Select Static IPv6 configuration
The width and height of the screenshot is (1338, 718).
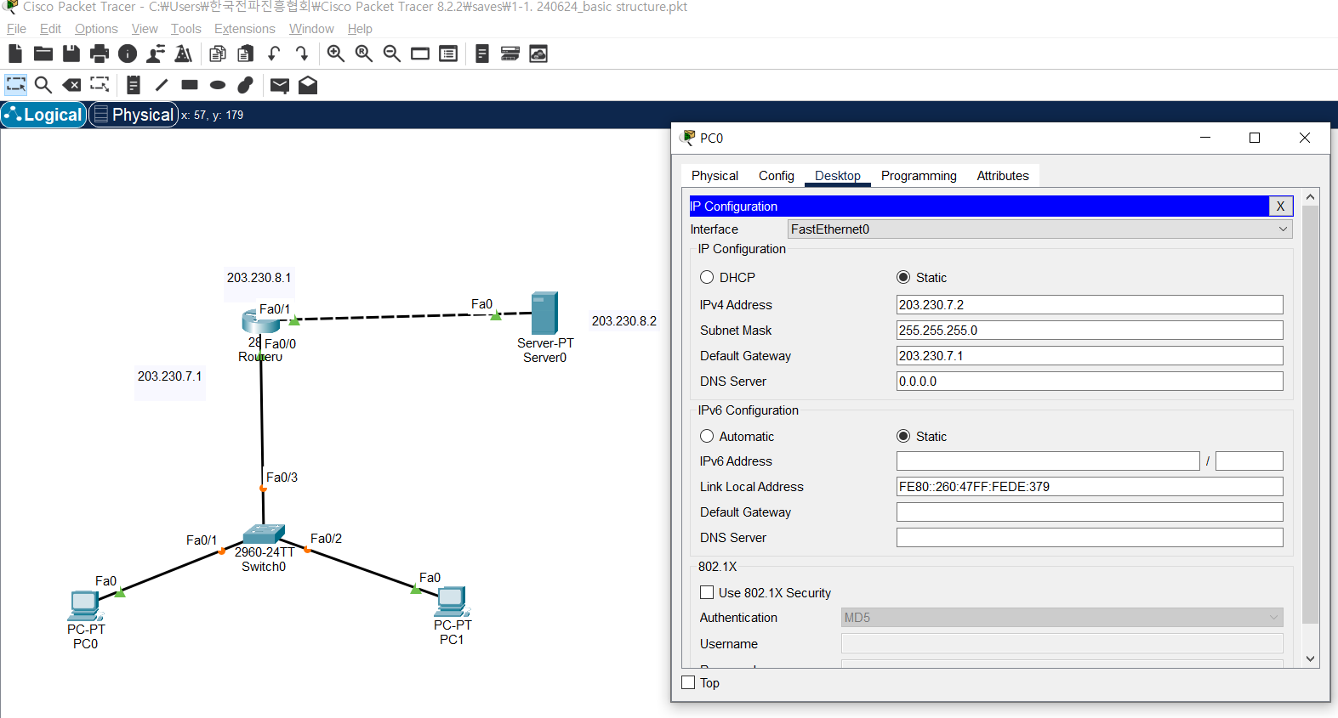point(903,436)
